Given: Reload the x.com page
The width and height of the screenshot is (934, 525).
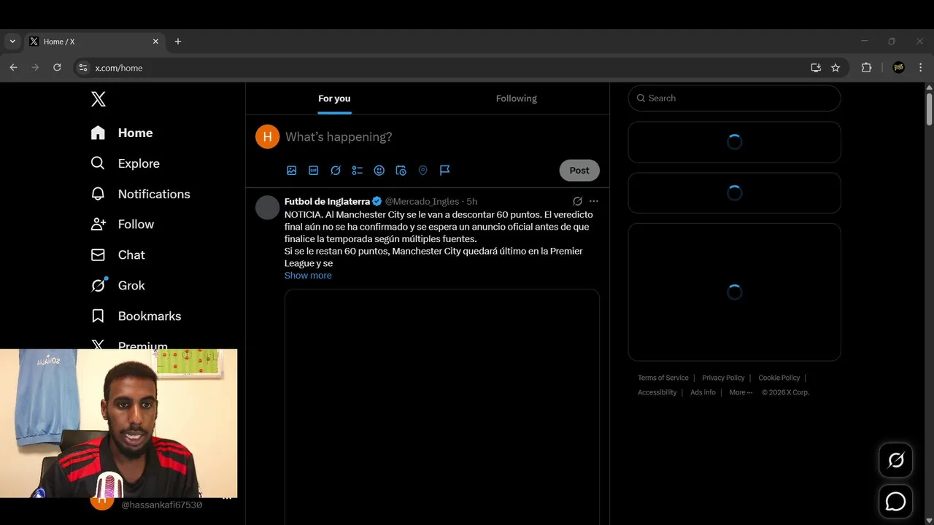Looking at the screenshot, I should (57, 68).
